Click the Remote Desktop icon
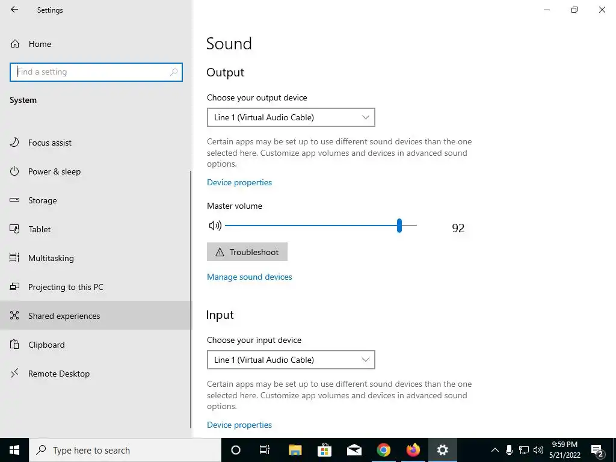 click(14, 373)
